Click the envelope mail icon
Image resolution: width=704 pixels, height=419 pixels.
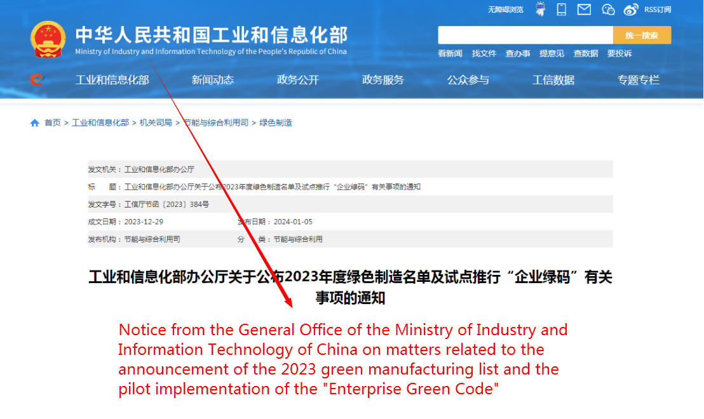(584, 9)
